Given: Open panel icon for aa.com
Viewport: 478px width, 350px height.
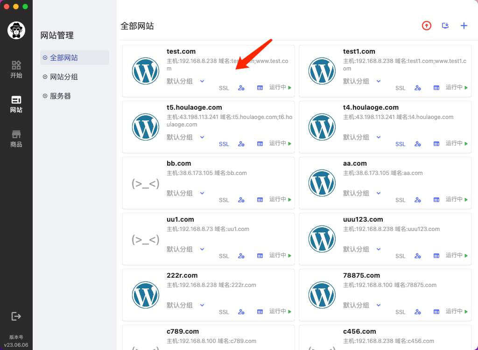Looking at the screenshot, I should (x=436, y=200).
